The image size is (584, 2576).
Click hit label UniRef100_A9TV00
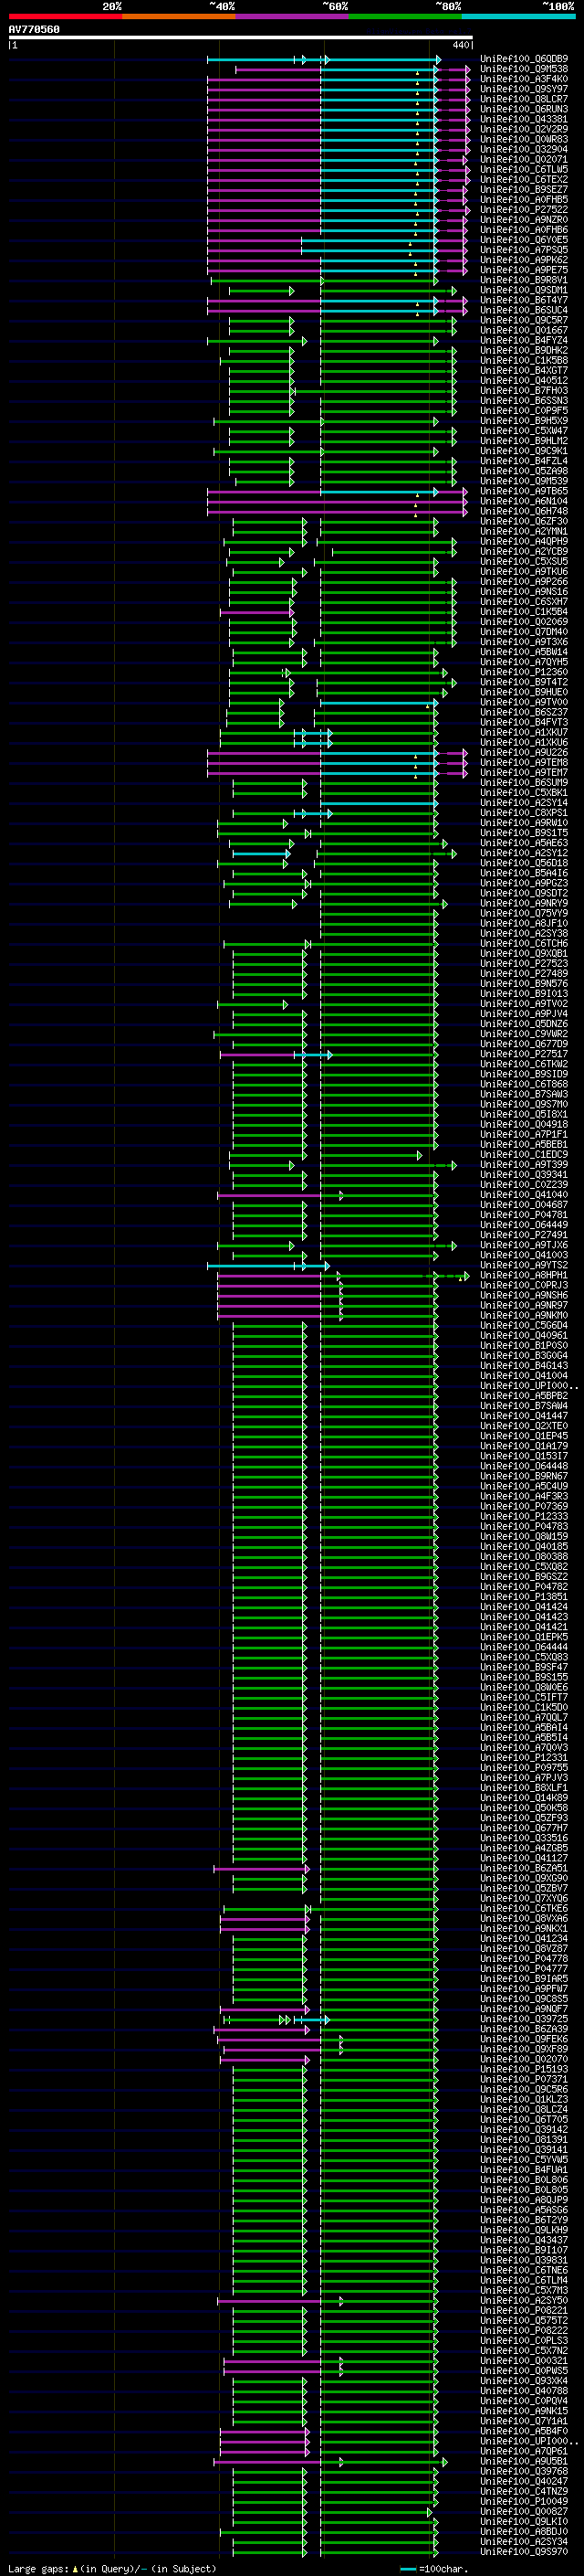click(x=524, y=702)
